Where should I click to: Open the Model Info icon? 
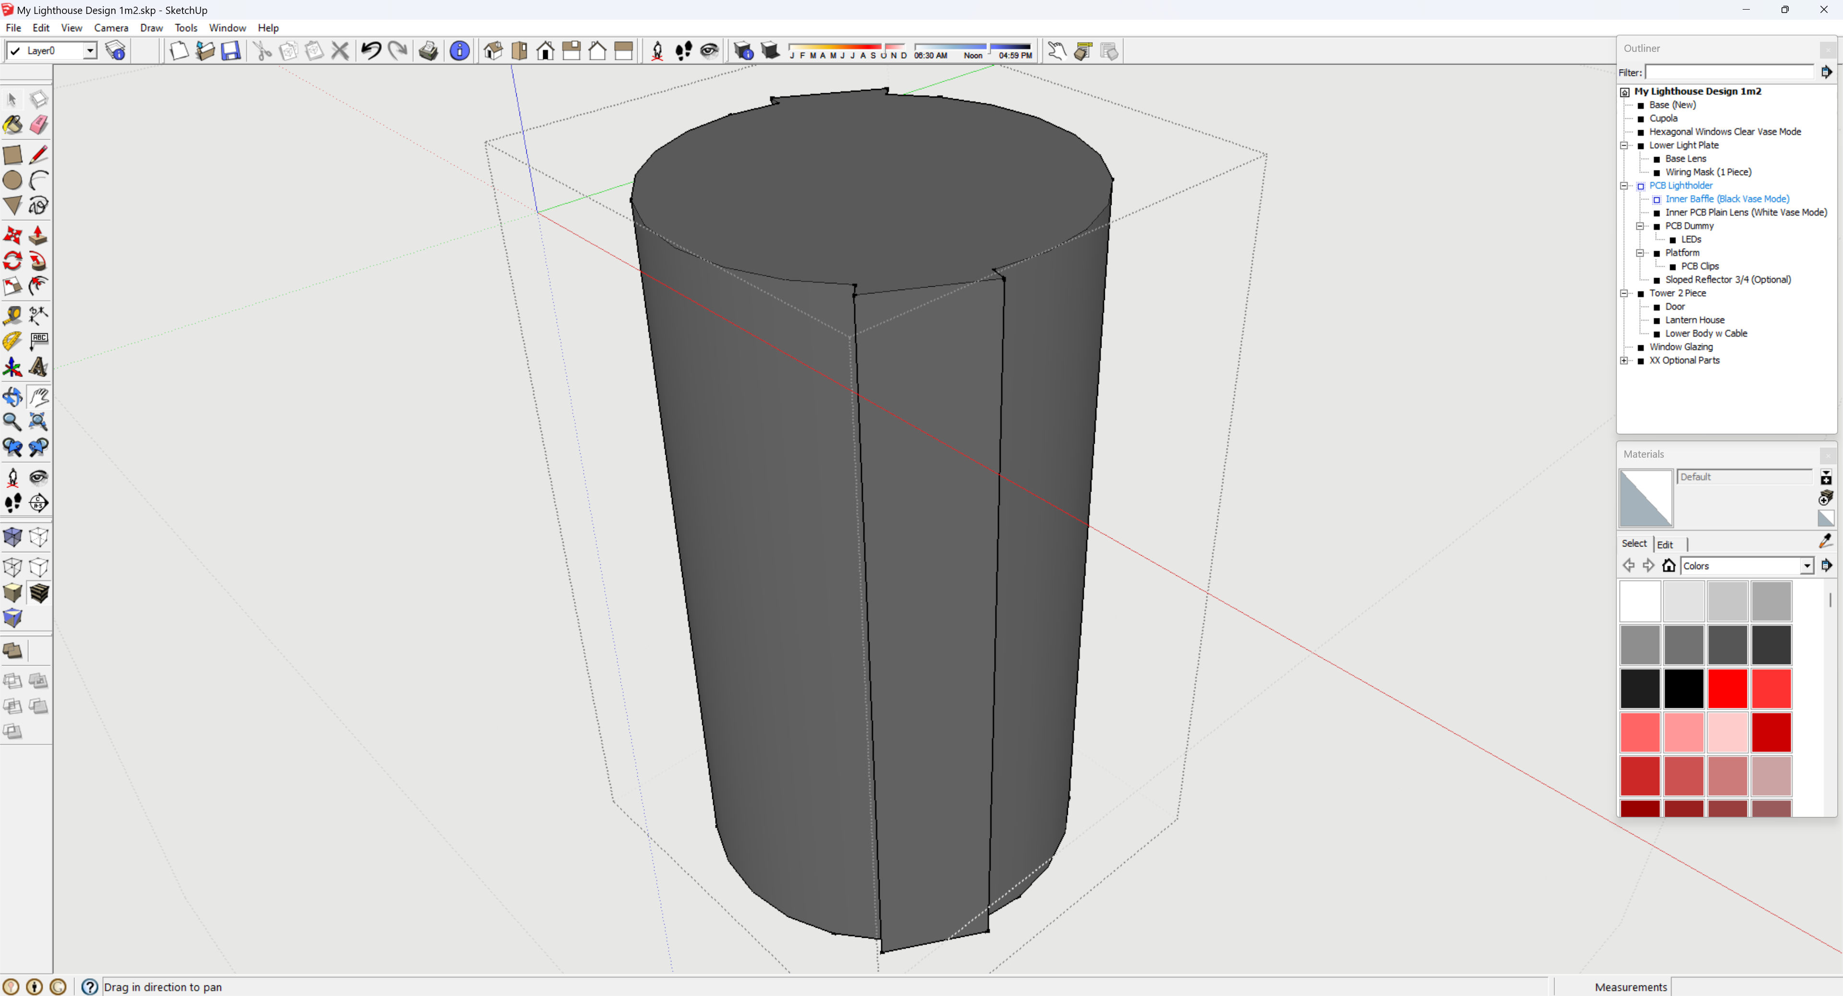(x=460, y=51)
